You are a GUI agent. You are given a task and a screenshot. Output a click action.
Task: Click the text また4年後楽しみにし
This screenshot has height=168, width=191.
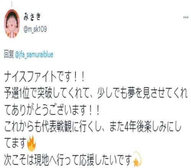click(x=146, y=126)
